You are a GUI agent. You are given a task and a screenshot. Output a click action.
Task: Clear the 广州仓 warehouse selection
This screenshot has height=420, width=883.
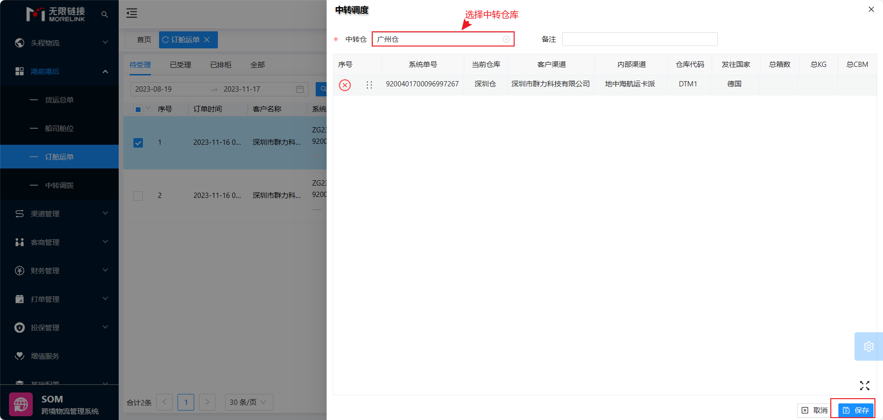[506, 39]
